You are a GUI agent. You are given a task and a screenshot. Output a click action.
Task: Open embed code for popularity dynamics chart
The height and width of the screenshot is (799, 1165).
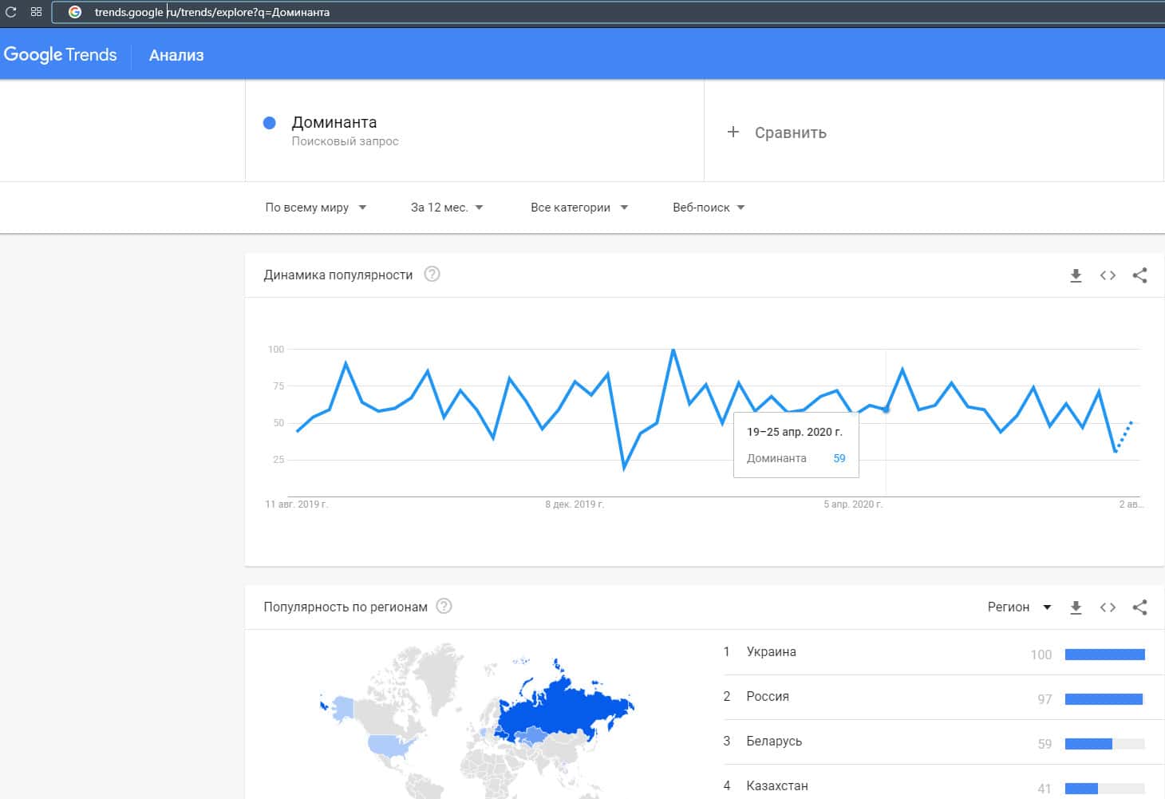tap(1108, 275)
